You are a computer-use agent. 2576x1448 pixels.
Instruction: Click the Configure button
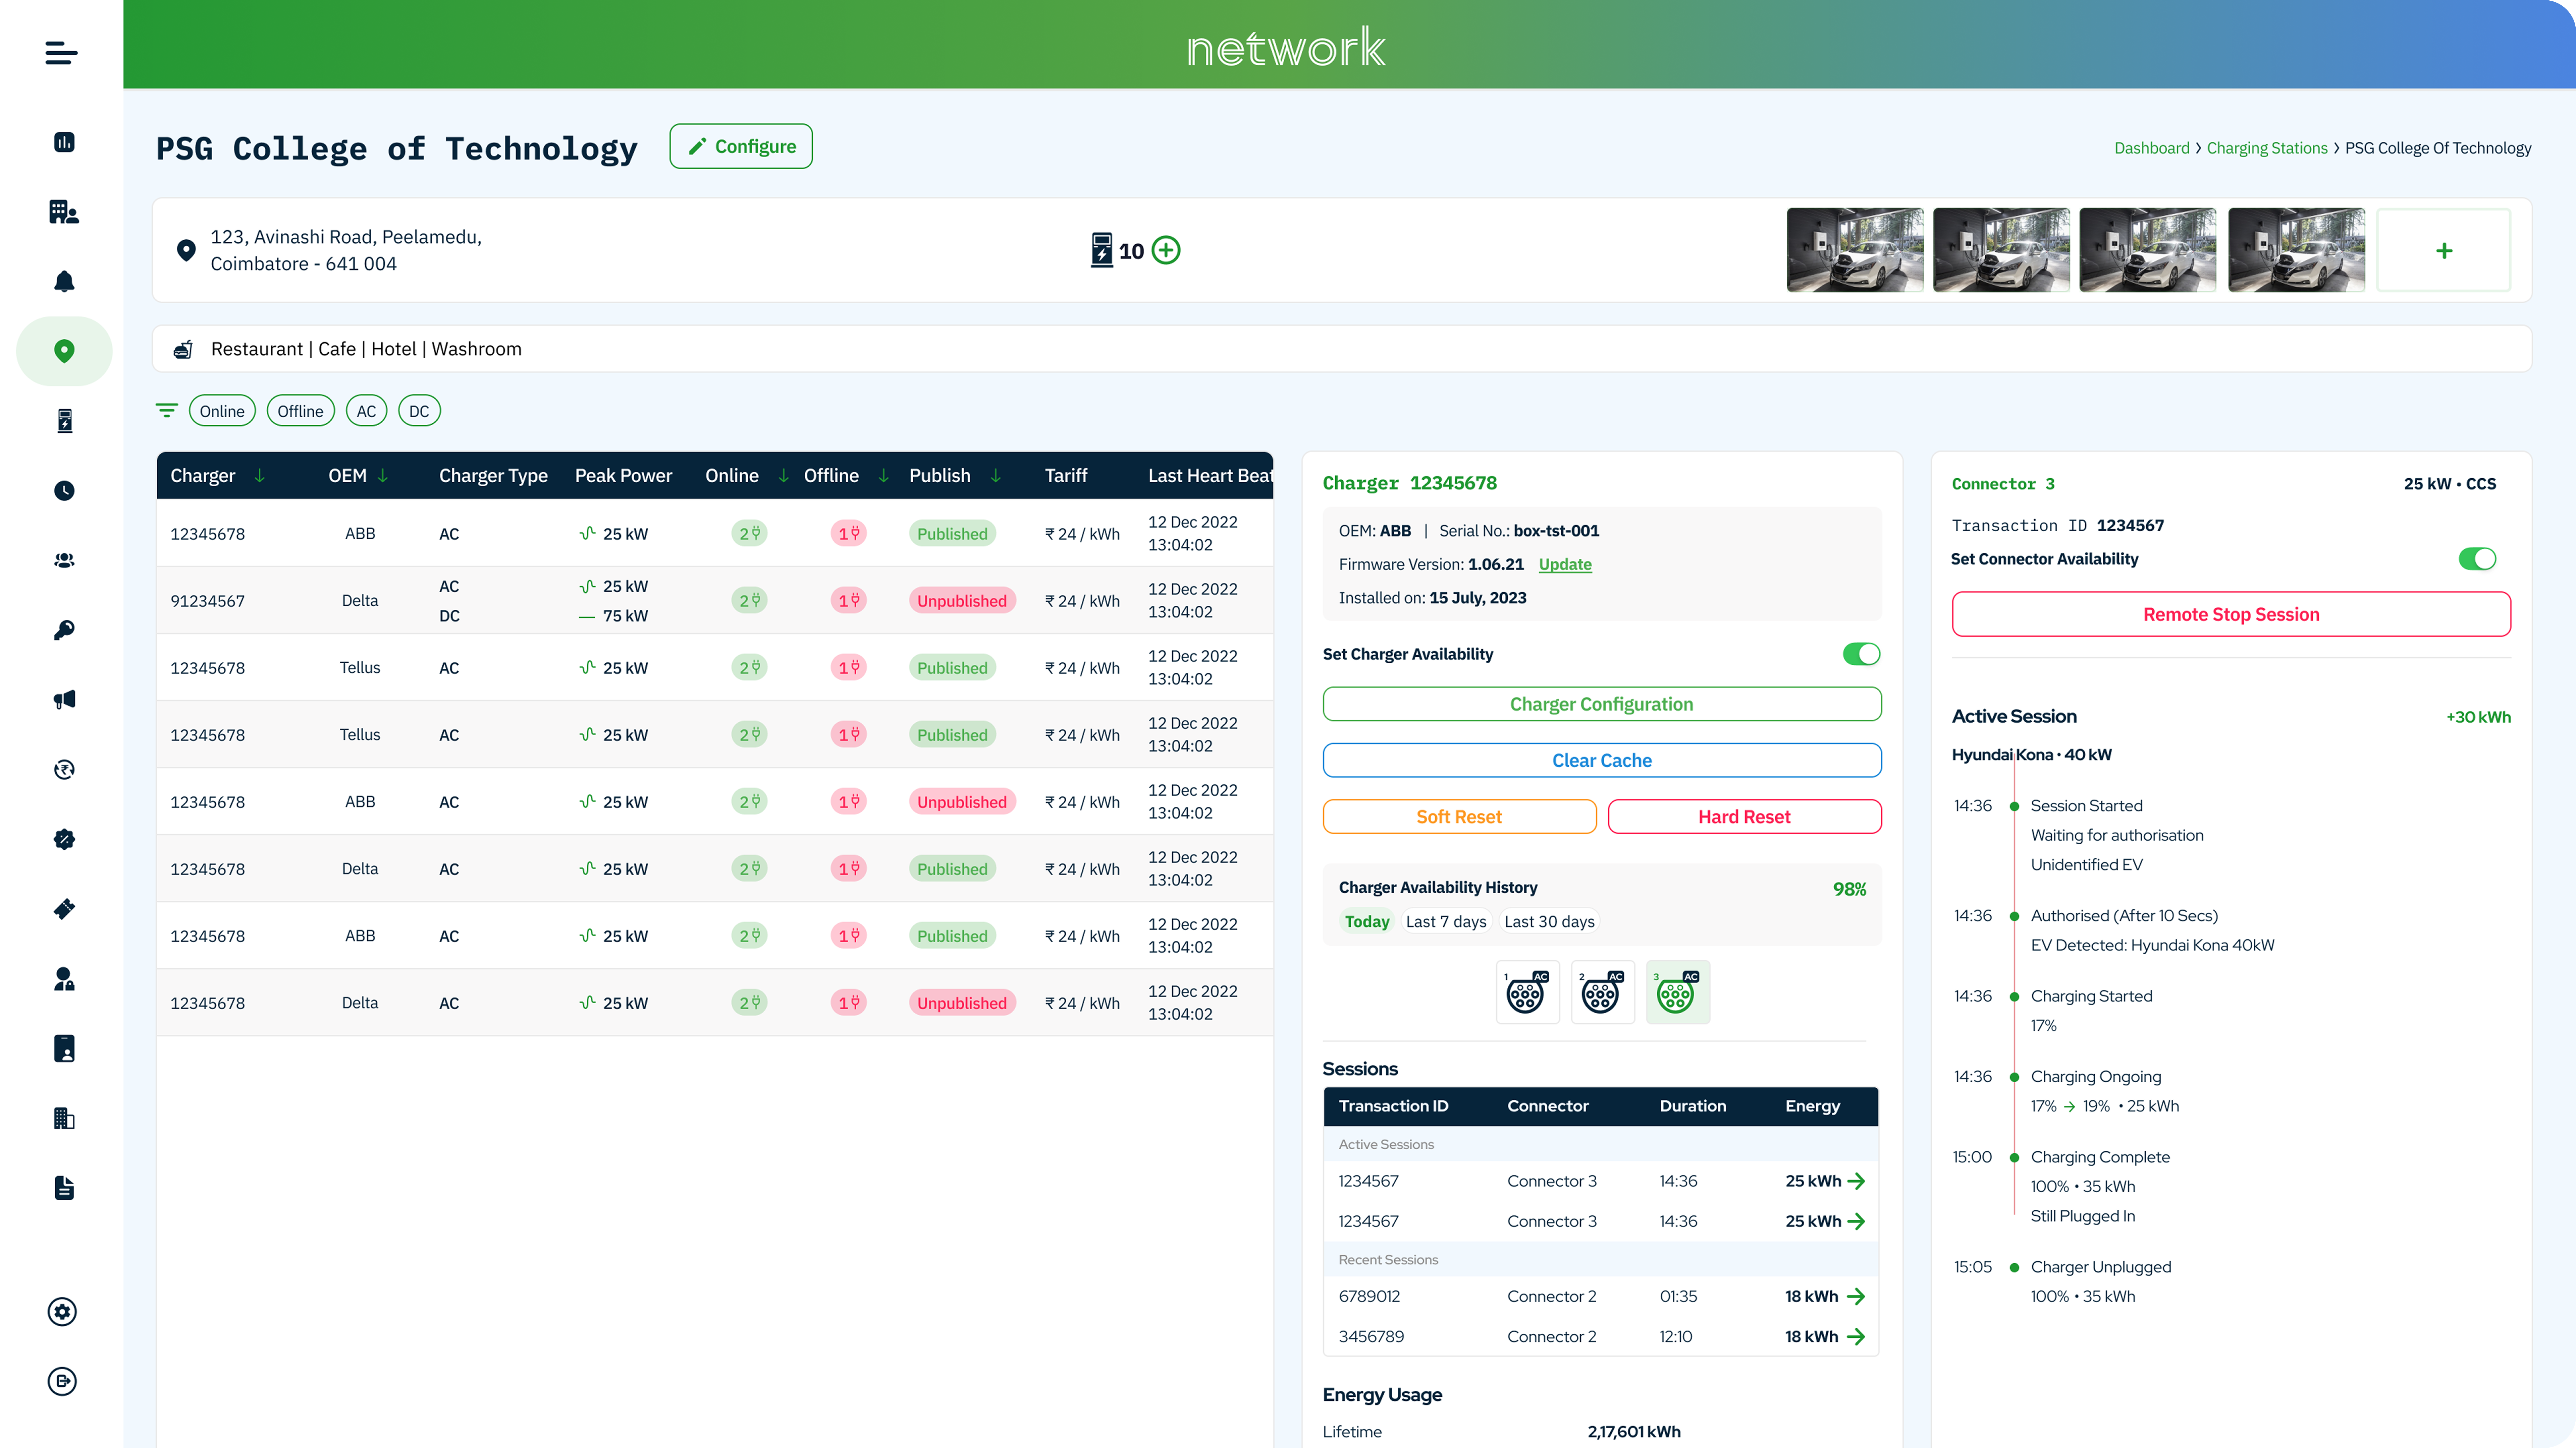pyautogui.click(x=741, y=146)
